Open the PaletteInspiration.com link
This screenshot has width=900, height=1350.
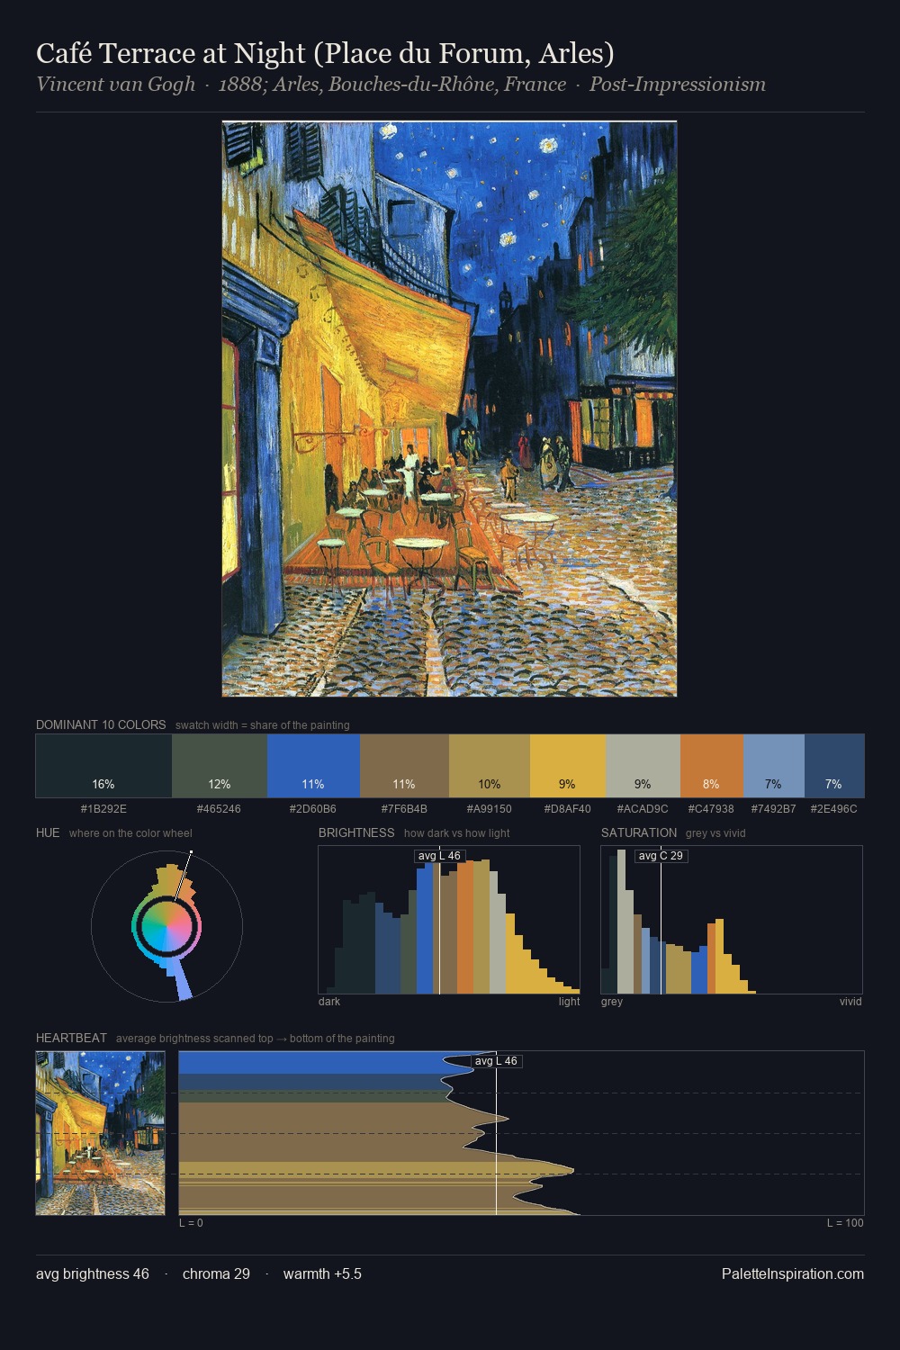coord(793,1273)
